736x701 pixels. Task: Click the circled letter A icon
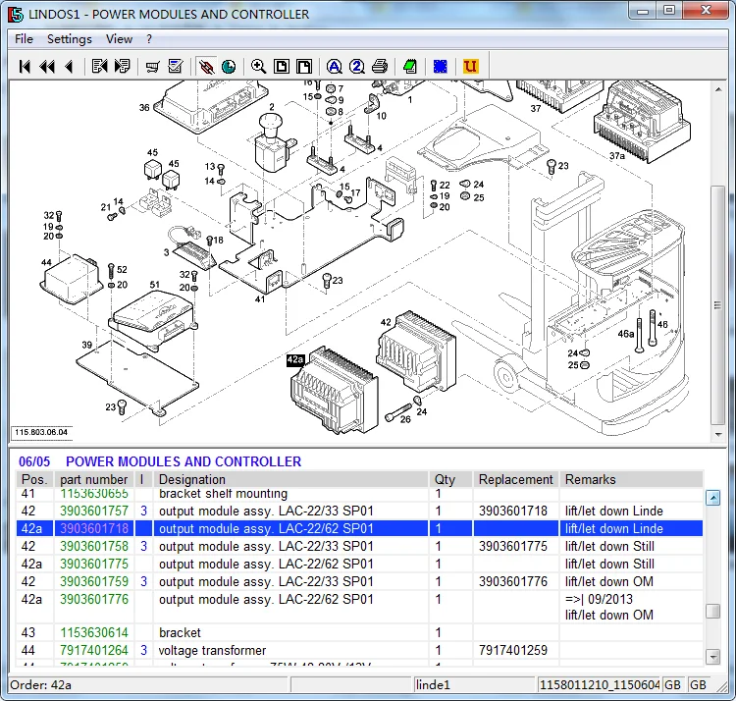[334, 67]
